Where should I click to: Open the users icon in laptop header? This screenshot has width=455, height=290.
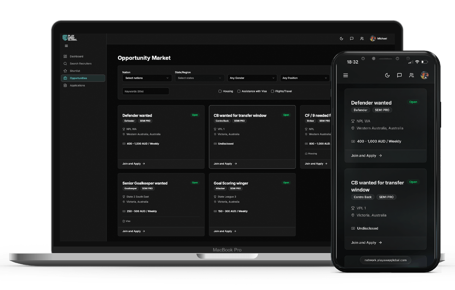click(x=362, y=38)
